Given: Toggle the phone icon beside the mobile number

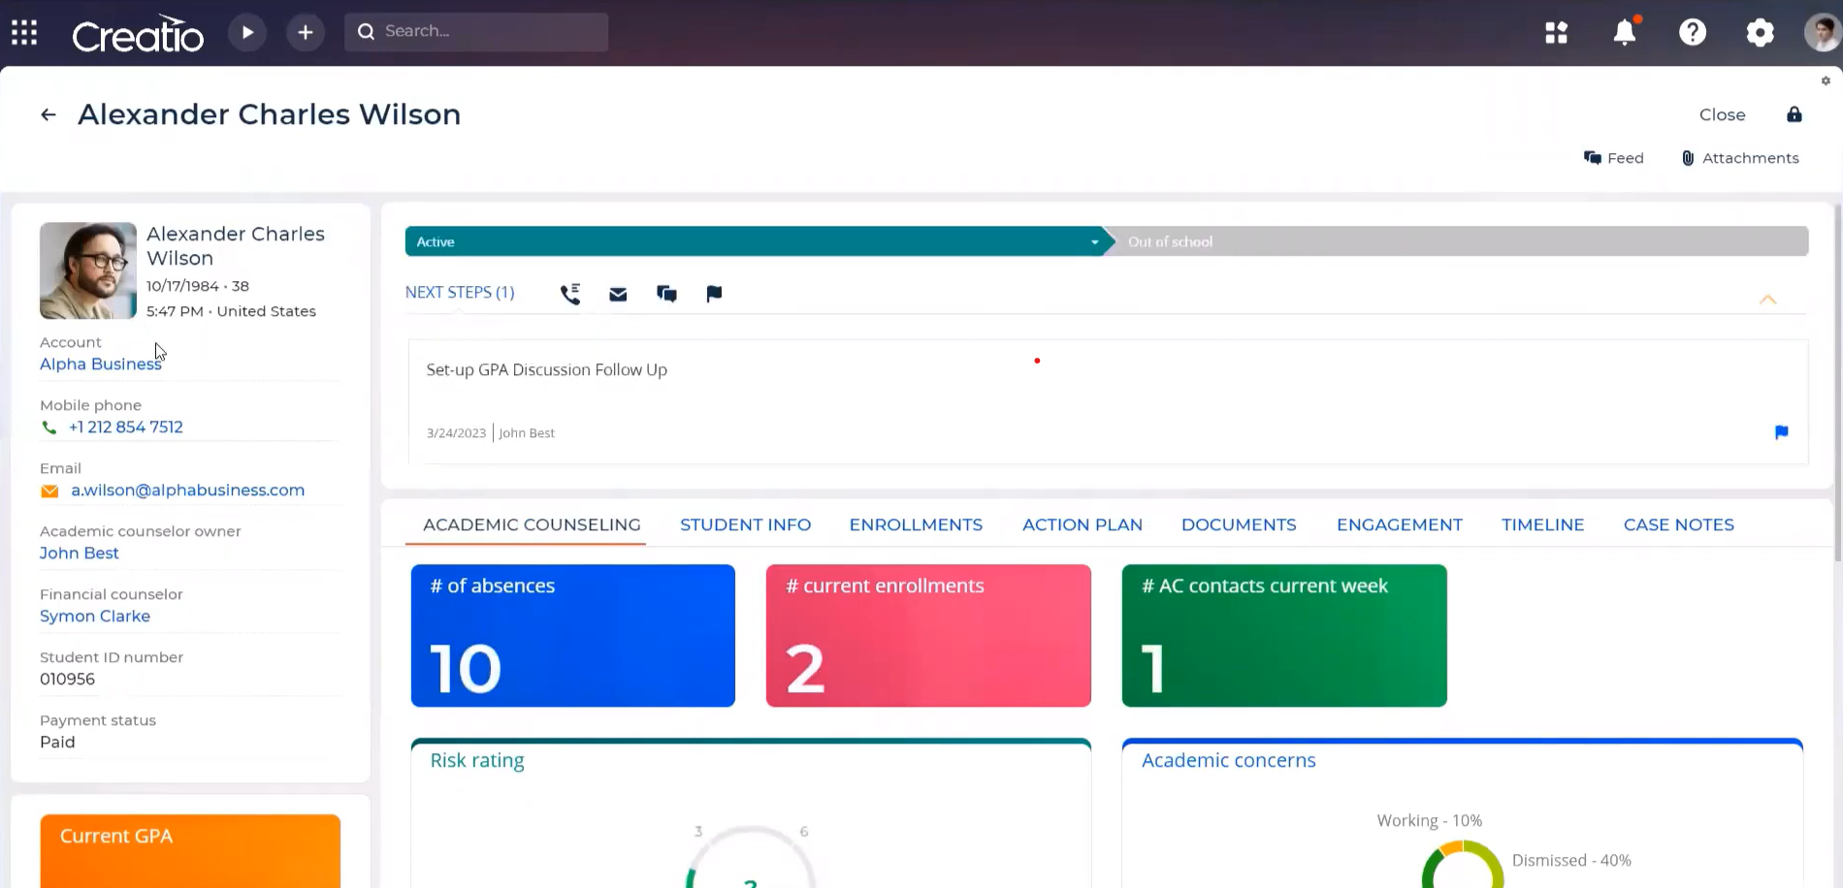Looking at the screenshot, I should pos(48,428).
